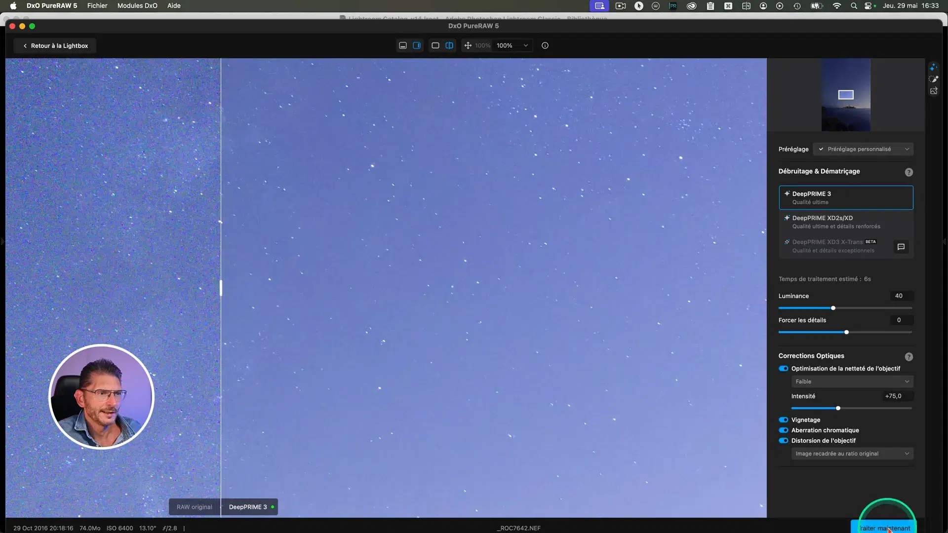This screenshot has width=948, height=533.
Task: Click ISO 6400 in status bar
Action: (119, 528)
